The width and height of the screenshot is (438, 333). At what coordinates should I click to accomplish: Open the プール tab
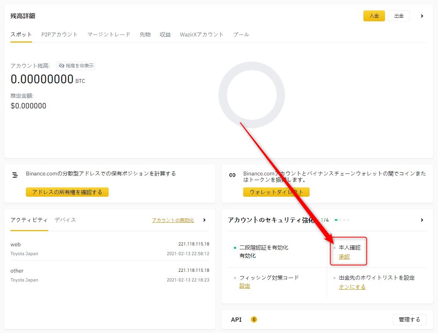click(x=241, y=34)
